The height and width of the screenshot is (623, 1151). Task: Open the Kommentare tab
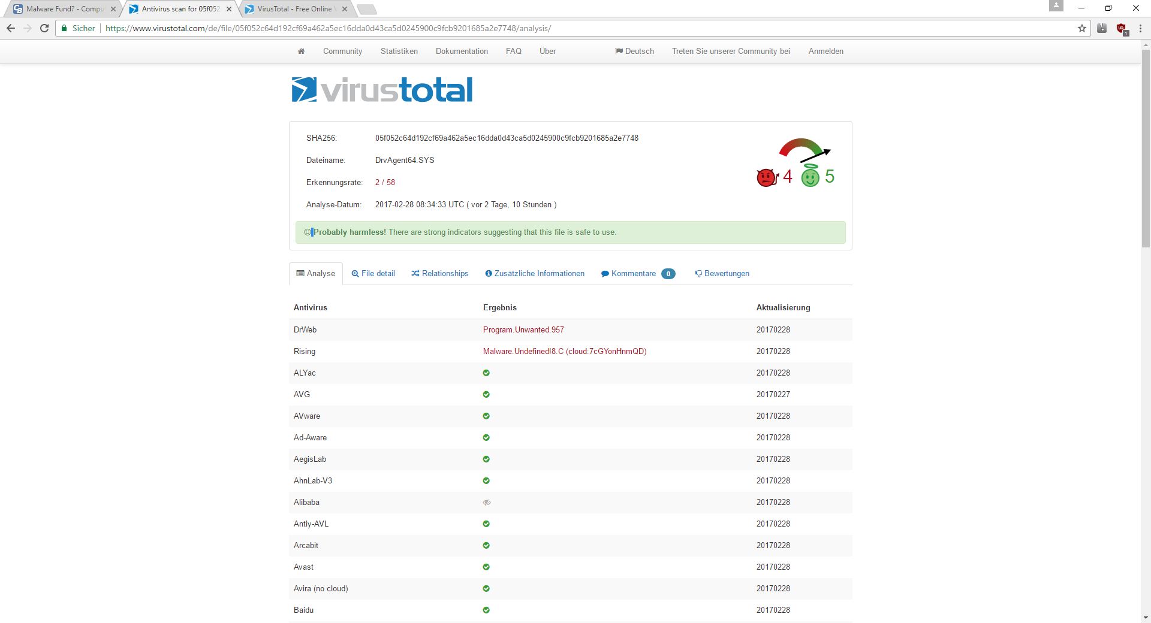coord(638,274)
